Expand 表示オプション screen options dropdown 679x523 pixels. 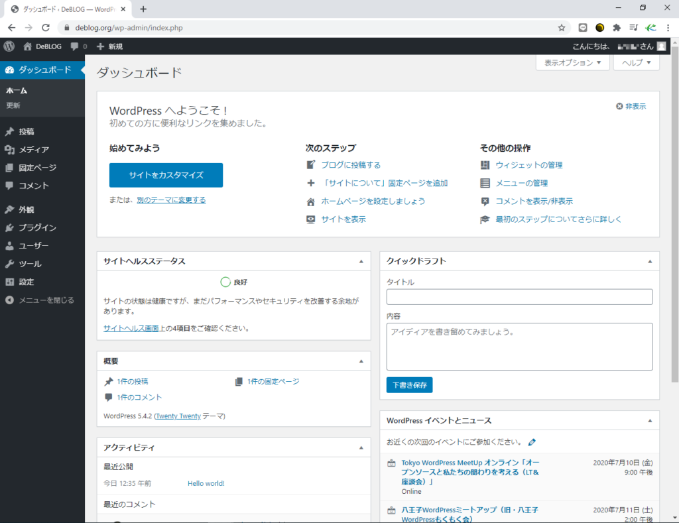(572, 63)
